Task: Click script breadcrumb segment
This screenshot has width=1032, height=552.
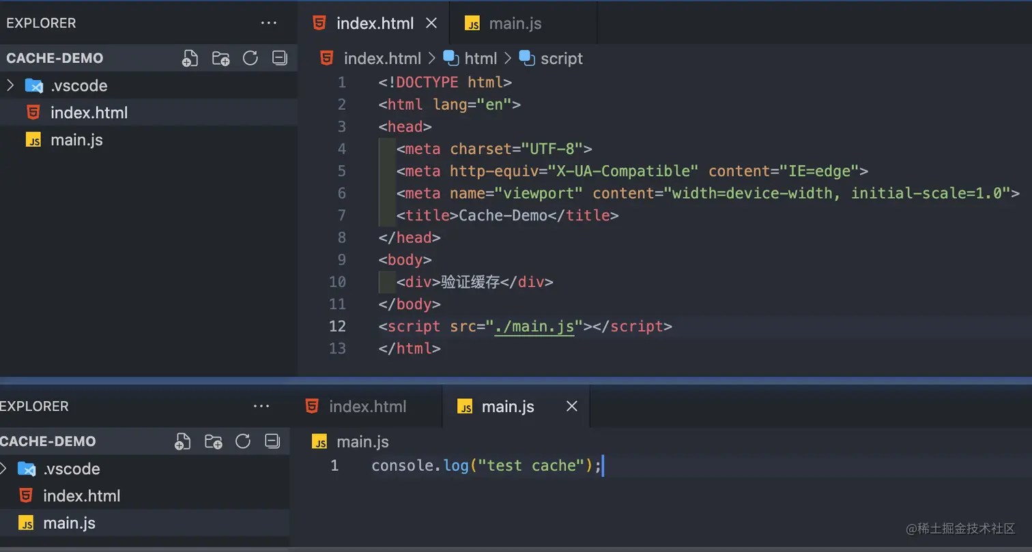Action: (562, 59)
